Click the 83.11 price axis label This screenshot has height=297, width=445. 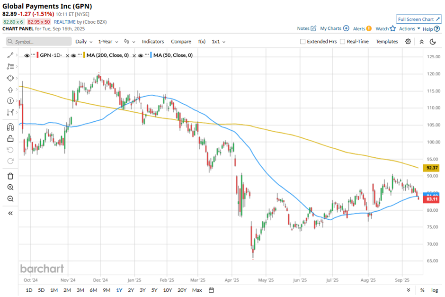(x=431, y=199)
